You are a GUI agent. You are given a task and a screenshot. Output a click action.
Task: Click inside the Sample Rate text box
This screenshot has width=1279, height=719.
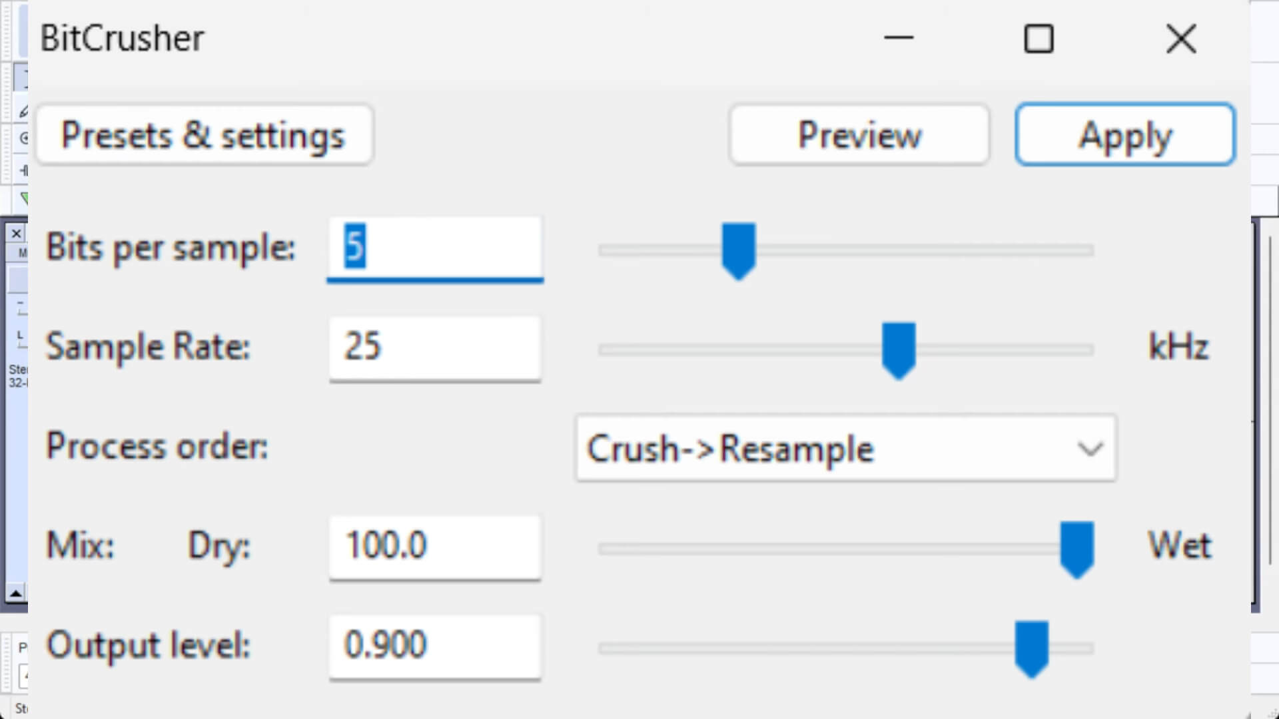tap(434, 347)
